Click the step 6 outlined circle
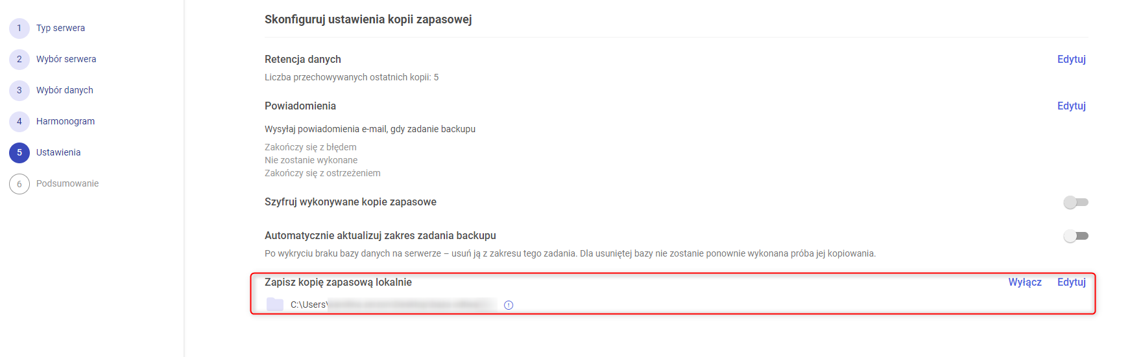1130x357 pixels. tap(19, 184)
